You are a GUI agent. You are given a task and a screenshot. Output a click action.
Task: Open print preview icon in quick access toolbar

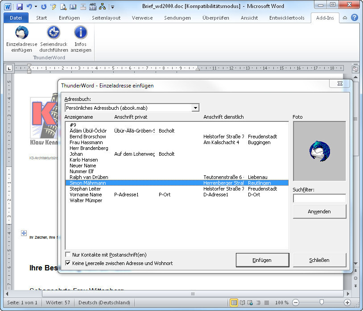(63, 7)
